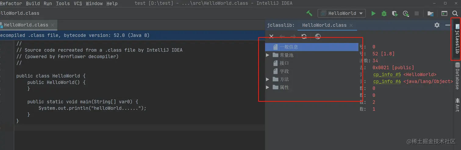461x150 pixels.
Task: Expand the 属性 folder arrow
Action: coord(267,87)
